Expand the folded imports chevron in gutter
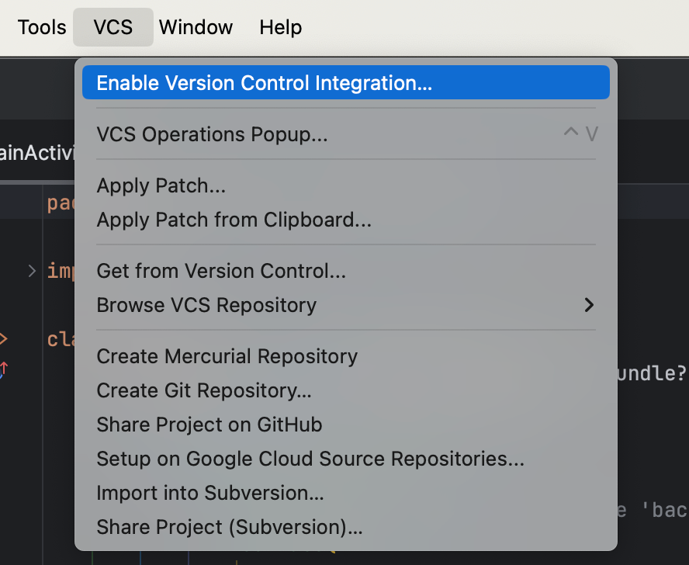Screen dimensions: 689x565 pyautogui.click(x=32, y=271)
